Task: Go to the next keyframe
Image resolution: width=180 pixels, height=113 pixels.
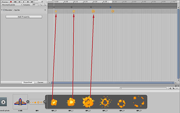Action: click(28, 2)
